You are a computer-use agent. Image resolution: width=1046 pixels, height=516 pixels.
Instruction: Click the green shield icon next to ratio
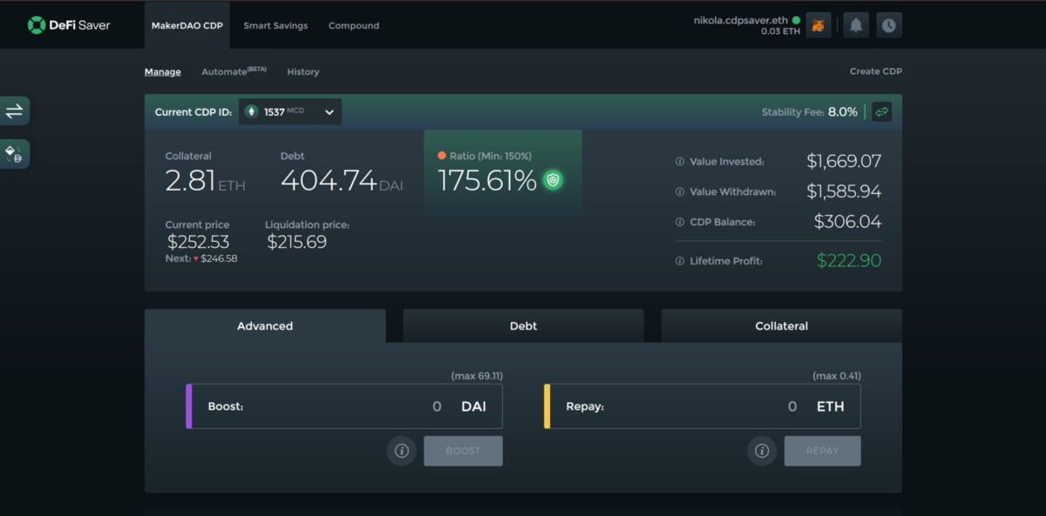pyautogui.click(x=553, y=180)
